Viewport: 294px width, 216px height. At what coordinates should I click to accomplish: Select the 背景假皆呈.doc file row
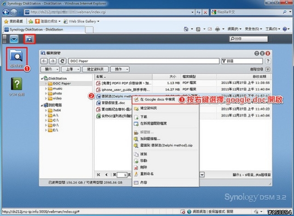(113, 103)
